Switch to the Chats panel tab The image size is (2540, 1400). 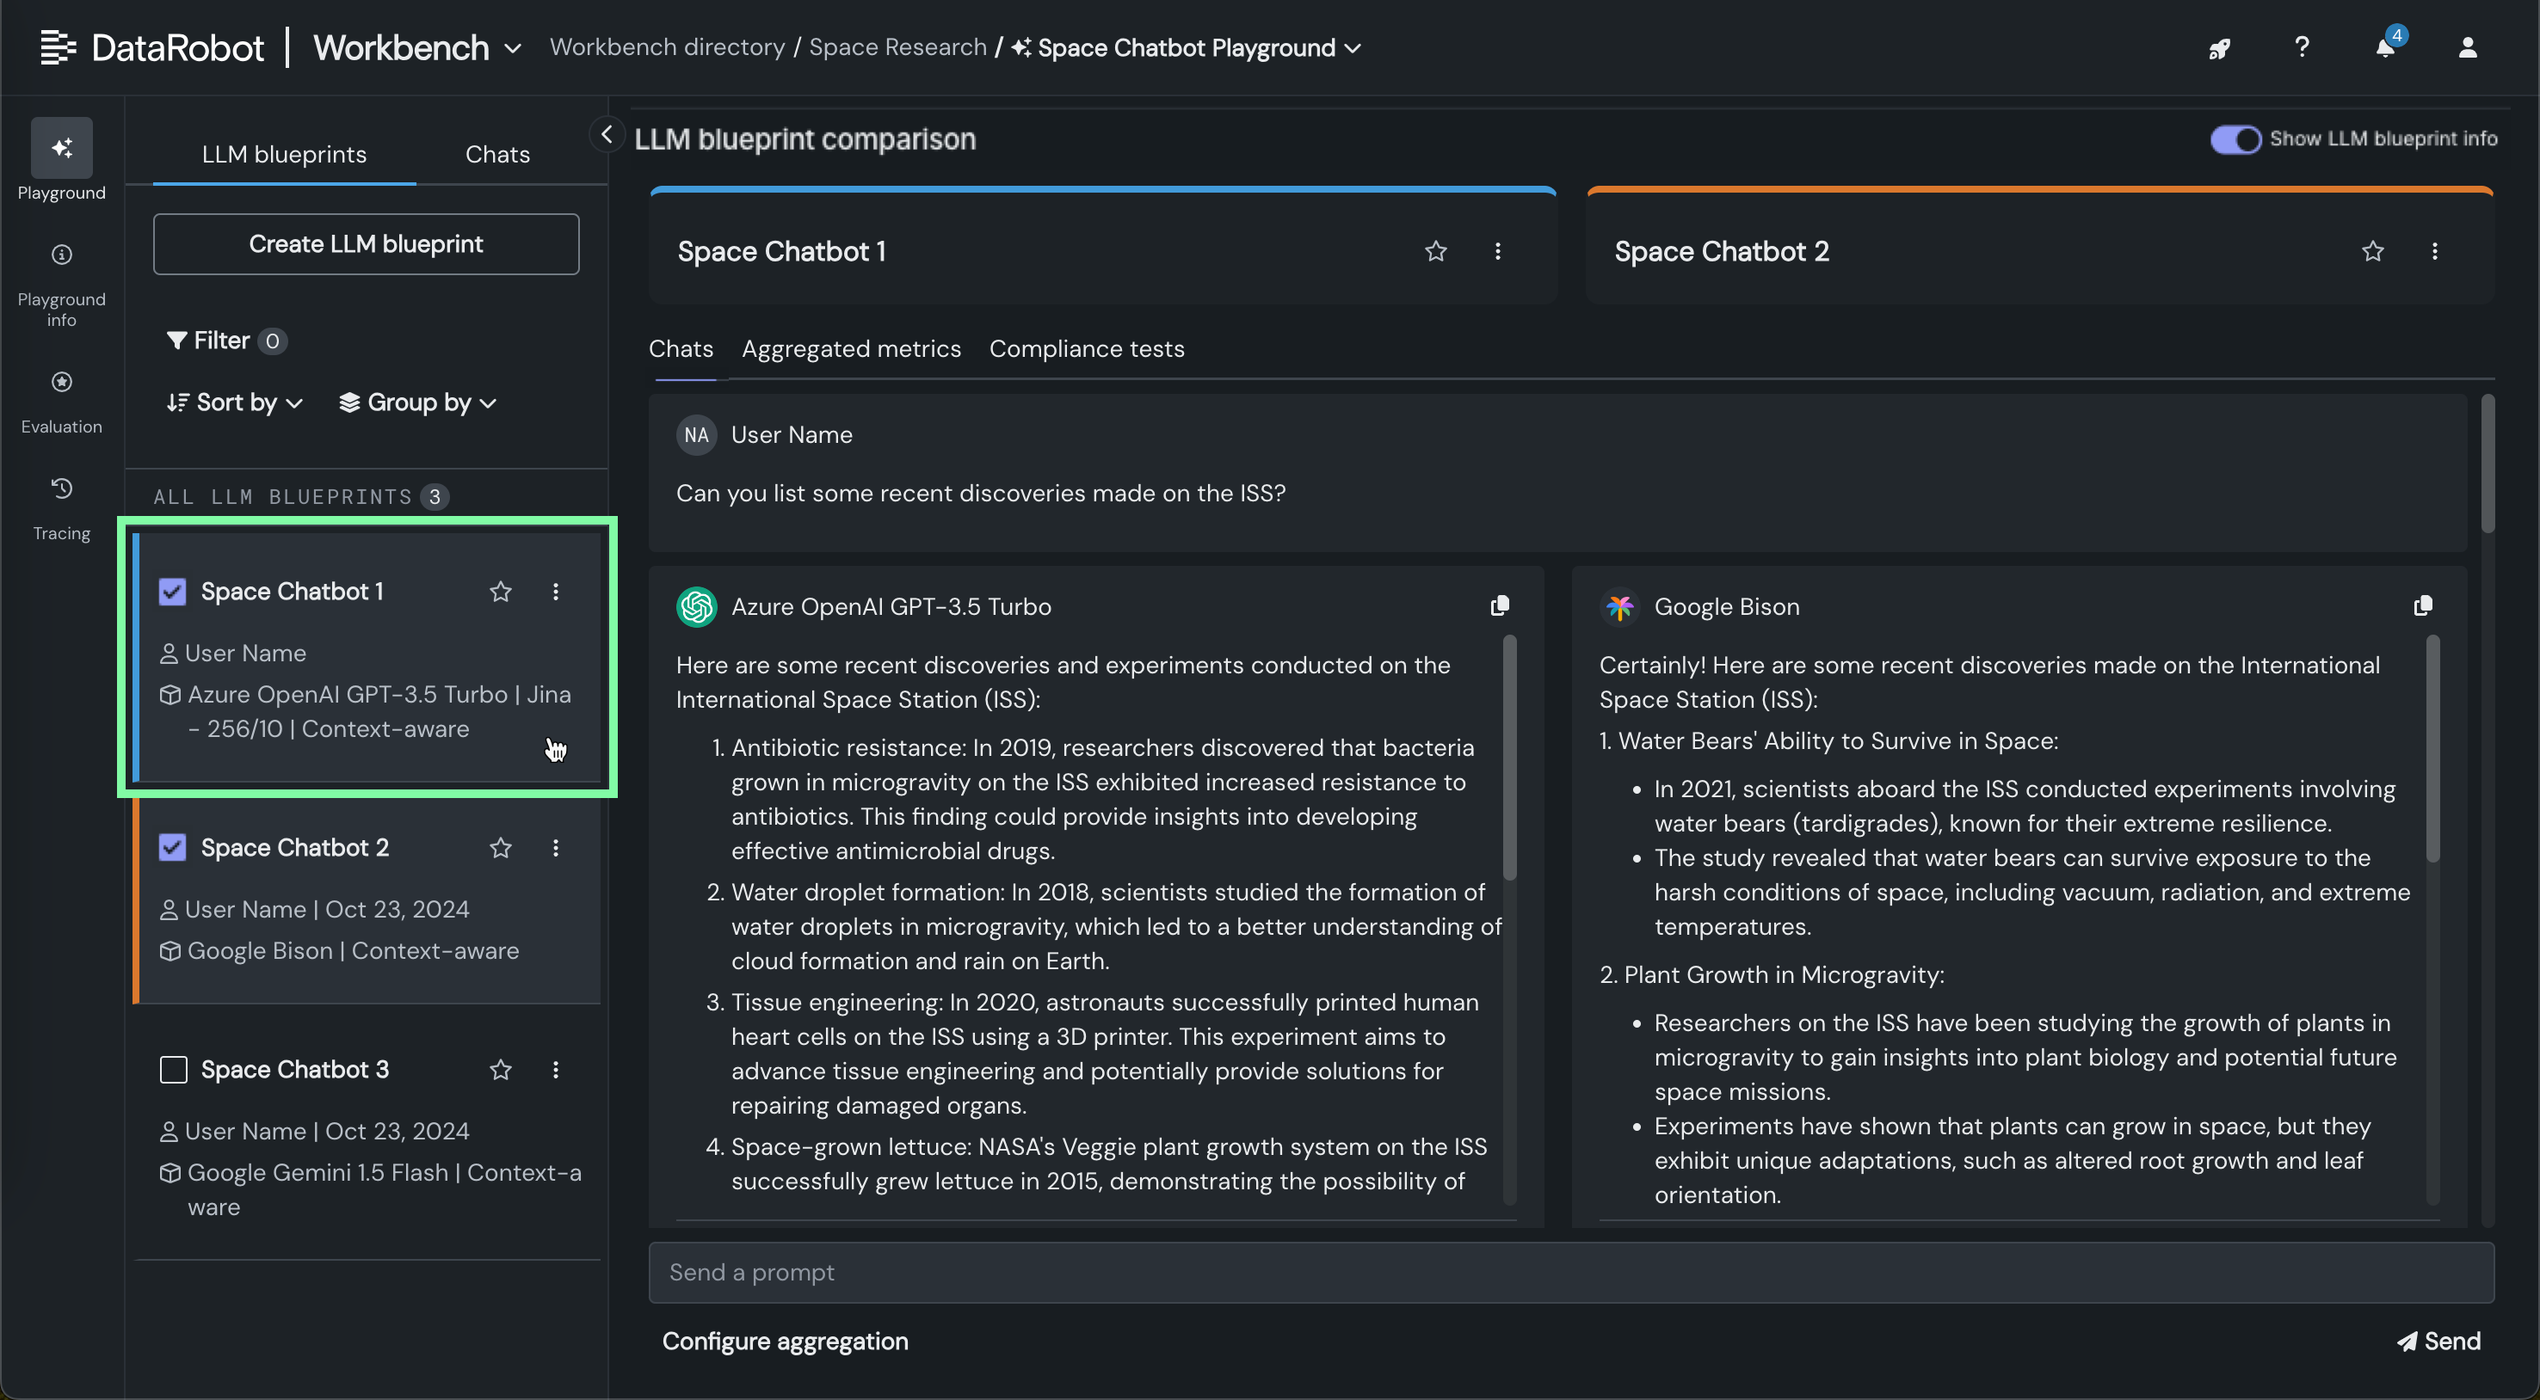point(497,154)
